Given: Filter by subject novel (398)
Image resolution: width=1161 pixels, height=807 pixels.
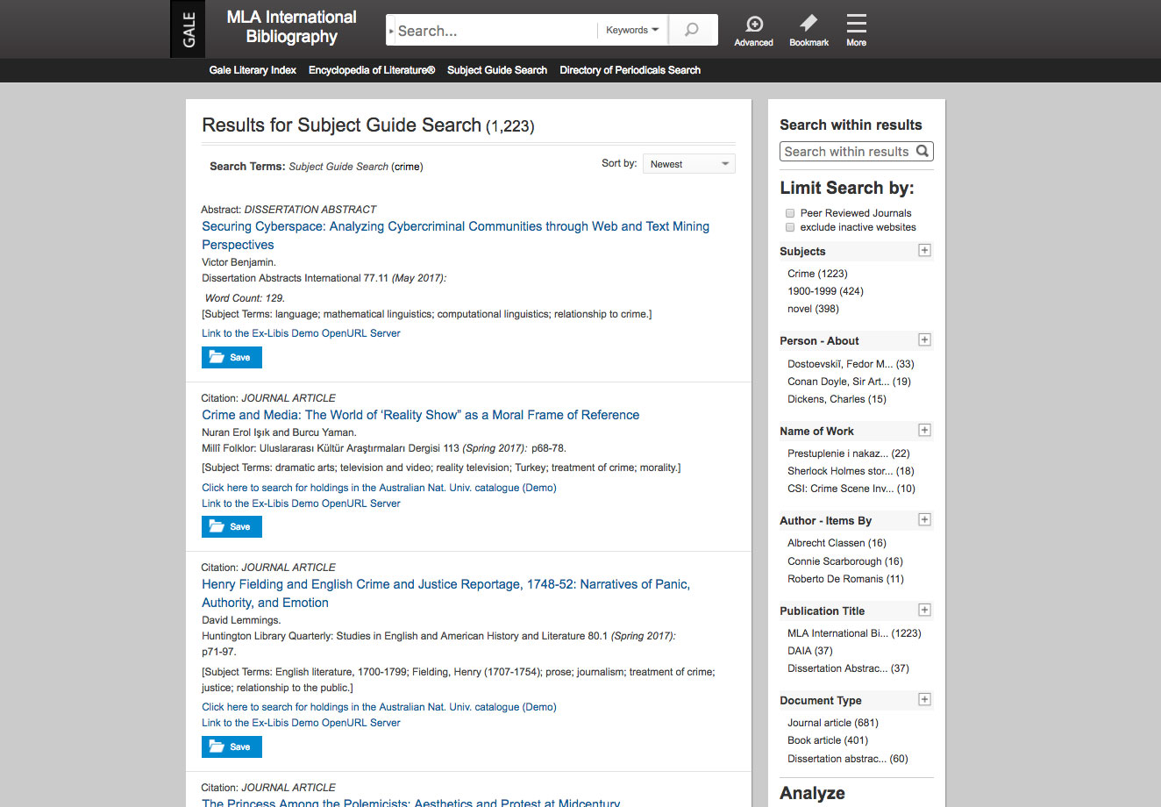Looking at the screenshot, I should tap(813, 309).
